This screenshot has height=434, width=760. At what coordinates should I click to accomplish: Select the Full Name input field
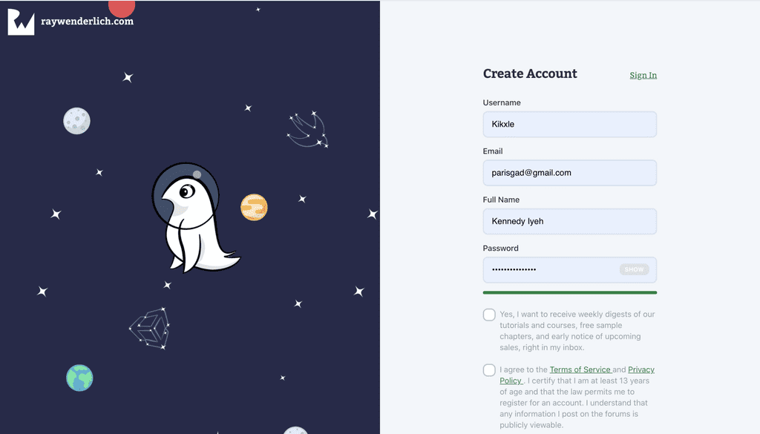pos(569,221)
